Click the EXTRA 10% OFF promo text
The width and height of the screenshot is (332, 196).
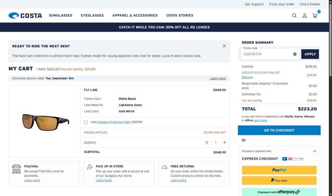(x=215, y=133)
